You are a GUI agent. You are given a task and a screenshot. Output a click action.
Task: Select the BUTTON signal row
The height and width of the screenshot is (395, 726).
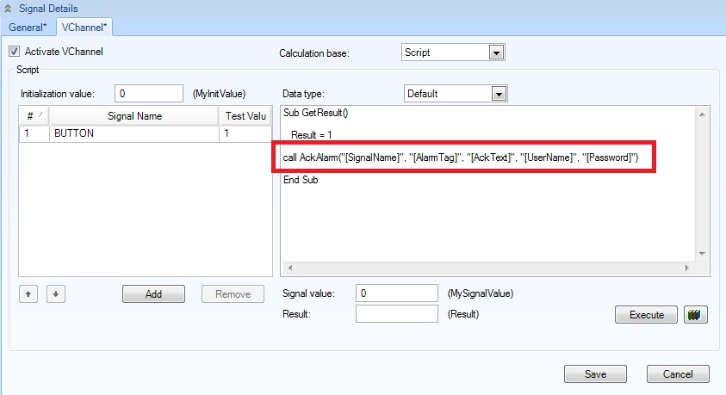click(x=133, y=134)
